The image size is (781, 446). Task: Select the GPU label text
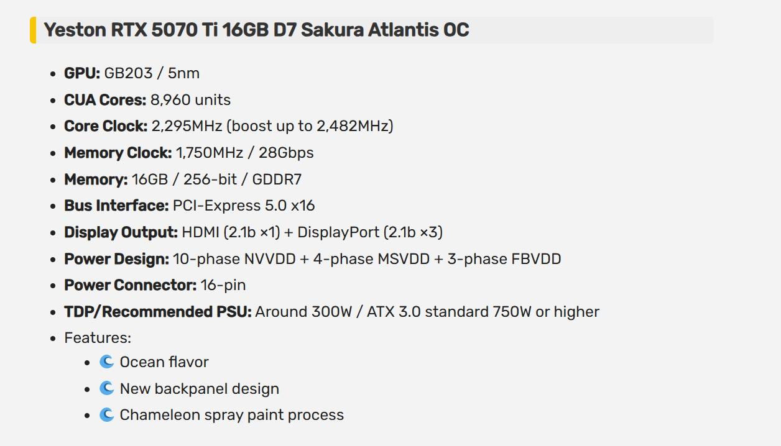(x=82, y=73)
